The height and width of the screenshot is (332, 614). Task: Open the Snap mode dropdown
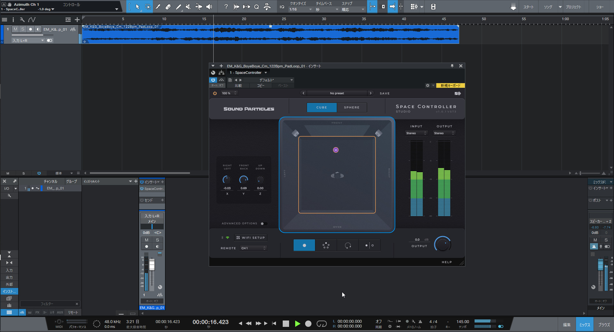(x=353, y=10)
